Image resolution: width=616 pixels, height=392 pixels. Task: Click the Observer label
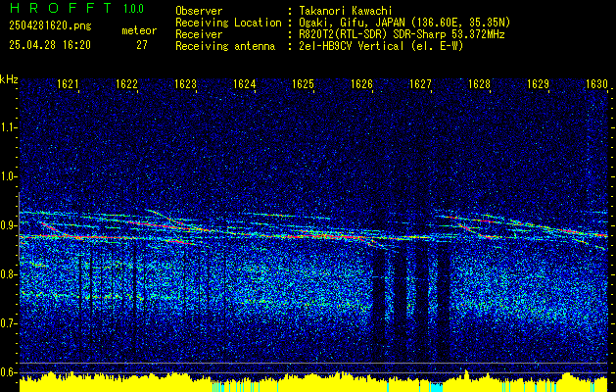(x=199, y=11)
